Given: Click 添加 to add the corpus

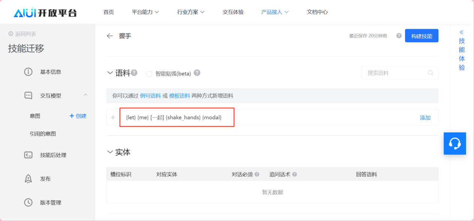Looking at the screenshot, I should point(425,118).
